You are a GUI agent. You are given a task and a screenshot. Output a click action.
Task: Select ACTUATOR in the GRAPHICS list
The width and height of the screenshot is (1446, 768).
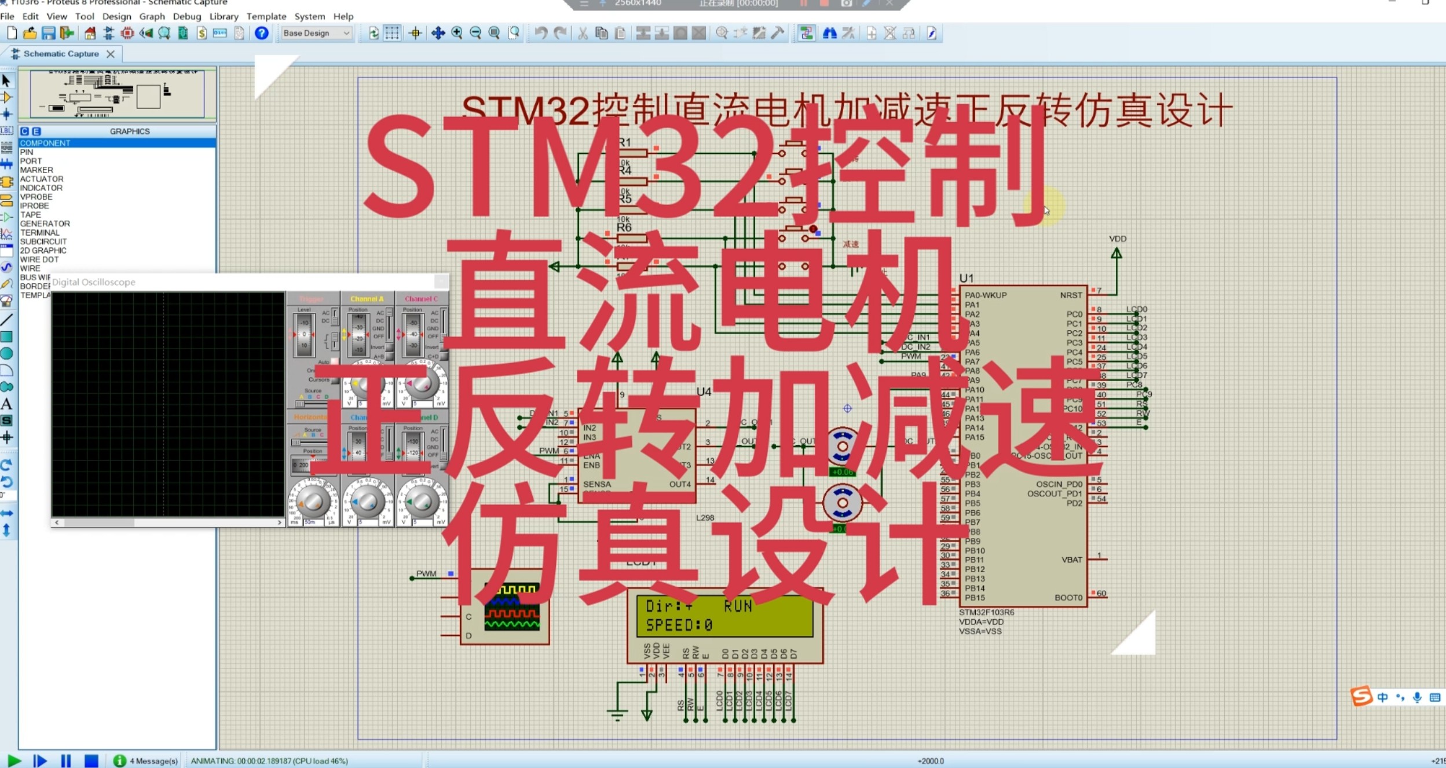tap(117, 179)
